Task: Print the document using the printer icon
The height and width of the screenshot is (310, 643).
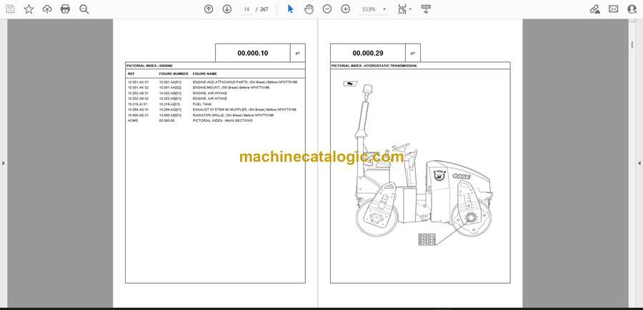Action: pos(65,9)
